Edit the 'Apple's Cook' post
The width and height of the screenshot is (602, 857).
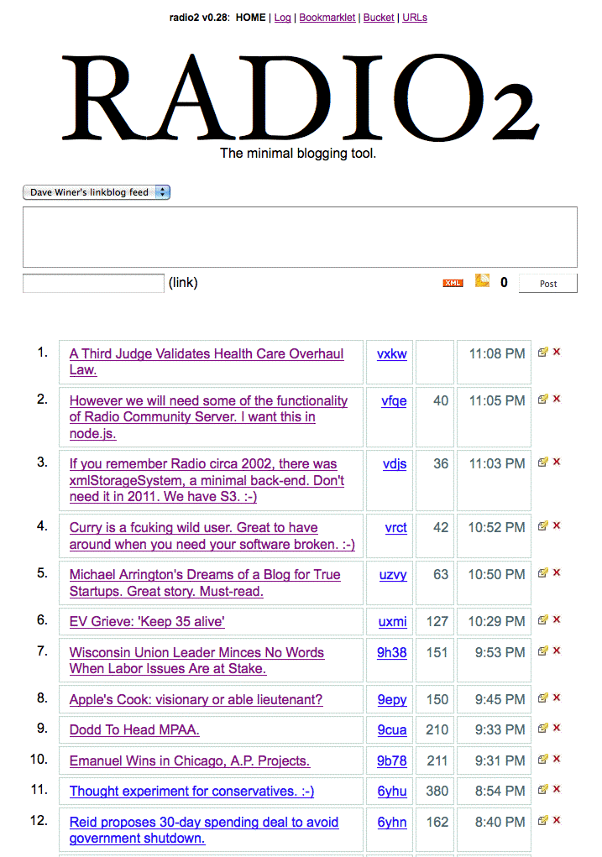pyautogui.click(x=543, y=698)
